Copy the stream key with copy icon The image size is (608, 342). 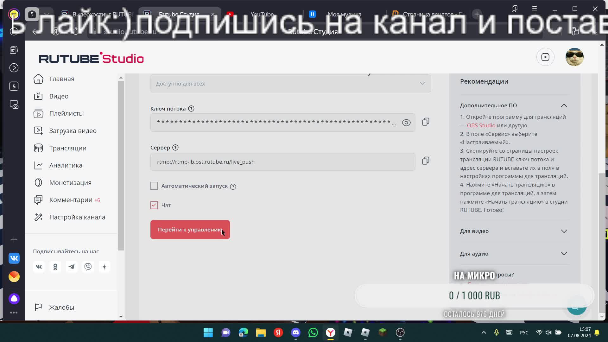[425, 122]
